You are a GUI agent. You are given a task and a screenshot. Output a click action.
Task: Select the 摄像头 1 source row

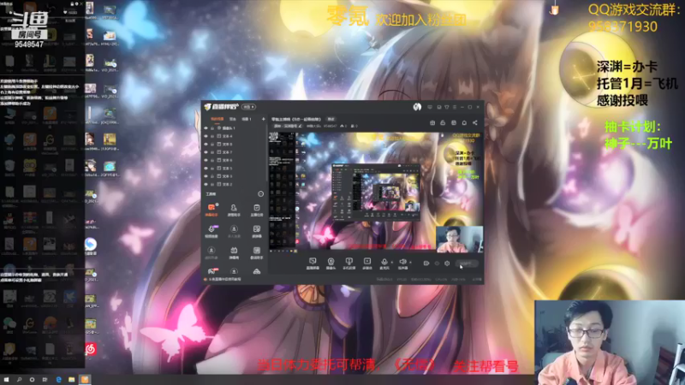tap(235, 128)
